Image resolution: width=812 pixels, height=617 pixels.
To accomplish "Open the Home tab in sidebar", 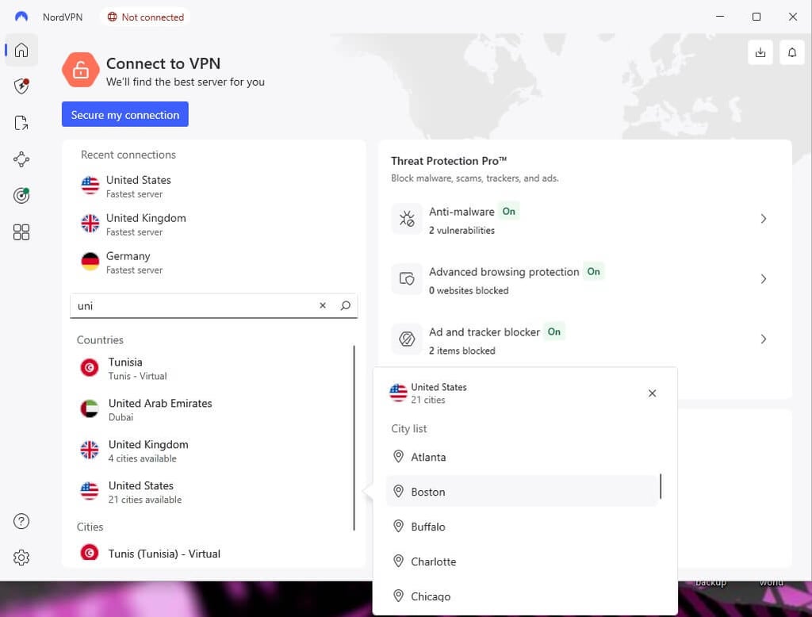I will [21, 50].
